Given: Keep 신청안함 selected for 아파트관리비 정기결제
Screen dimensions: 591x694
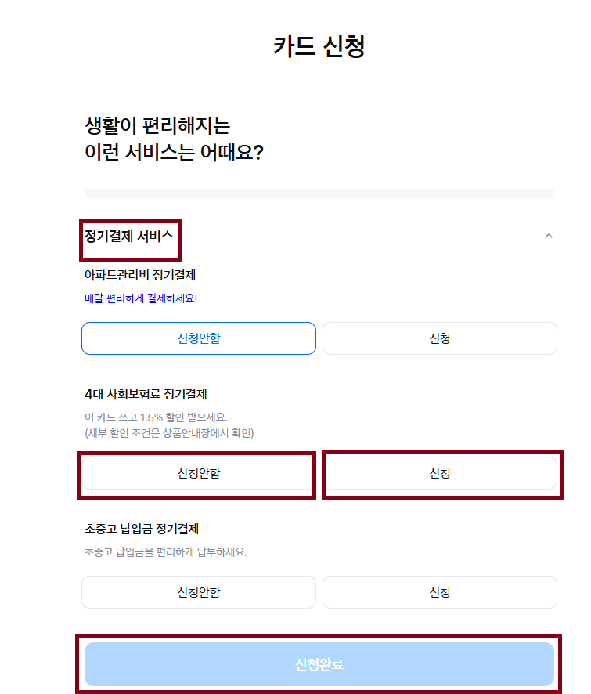Looking at the screenshot, I should coord(199,338).
